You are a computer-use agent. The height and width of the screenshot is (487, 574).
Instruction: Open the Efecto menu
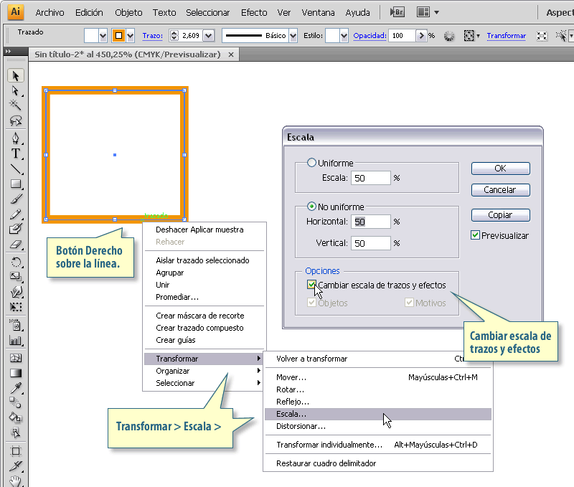pyautogui.click(x=254, y=12)
